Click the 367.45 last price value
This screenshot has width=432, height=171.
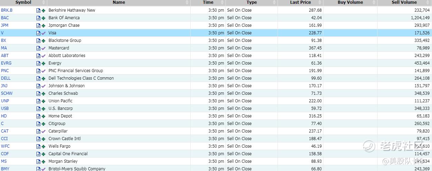tap(315, 48)
